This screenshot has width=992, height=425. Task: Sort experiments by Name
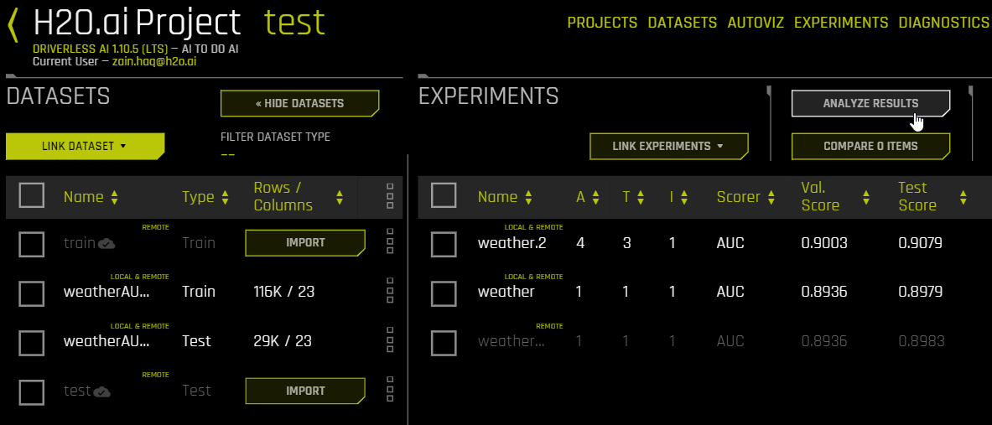click(528, 197)
